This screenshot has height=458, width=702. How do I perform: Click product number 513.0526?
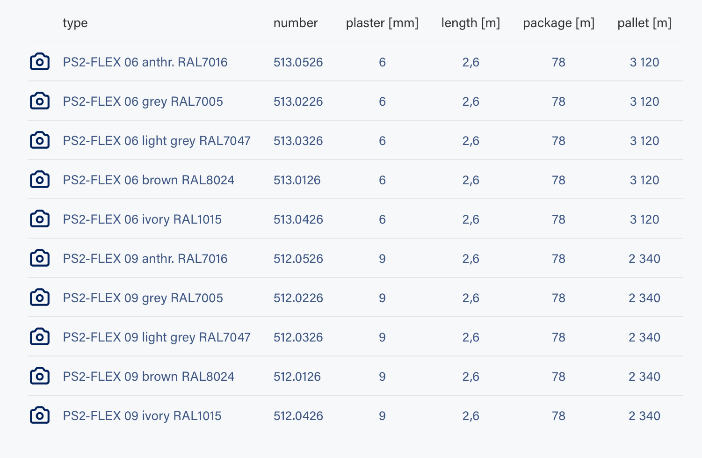(298, 62)
